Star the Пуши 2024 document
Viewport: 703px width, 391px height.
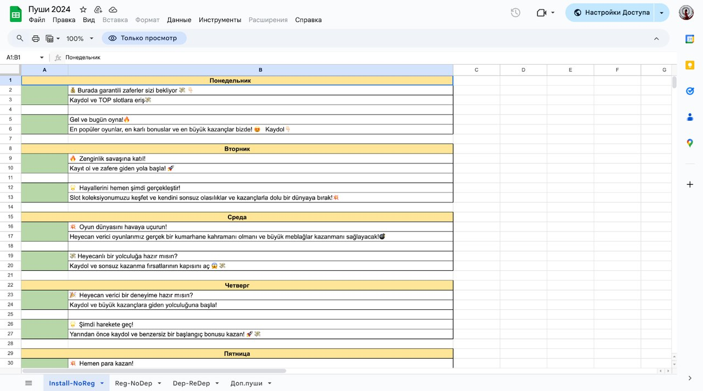(83, 9)
